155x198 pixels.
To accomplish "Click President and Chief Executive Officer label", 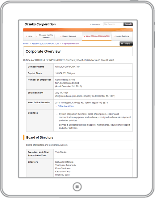I will (39, 154).
